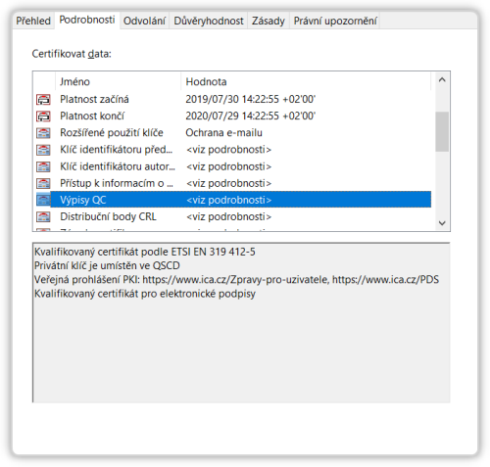Click the Distribuční body CRL row icon
This screenshot has height=467, width=490.
coord(43,217)
